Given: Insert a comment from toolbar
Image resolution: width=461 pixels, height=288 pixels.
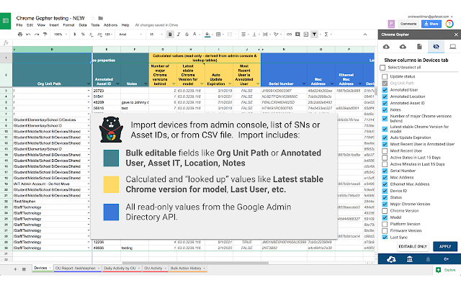Looking at the screenshot, I should tap(297, 35).
